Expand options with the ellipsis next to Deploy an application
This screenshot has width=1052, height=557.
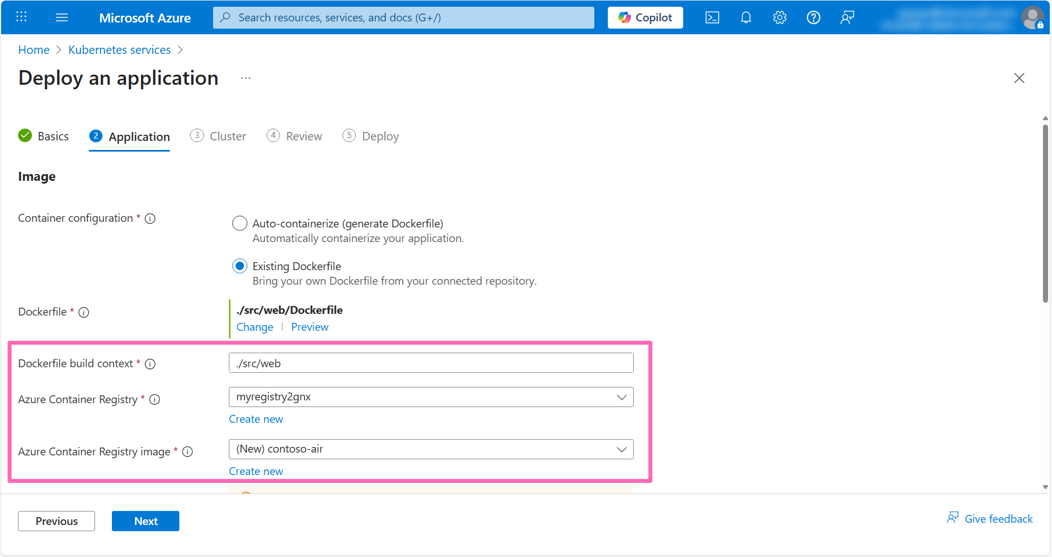pos(245,78)
